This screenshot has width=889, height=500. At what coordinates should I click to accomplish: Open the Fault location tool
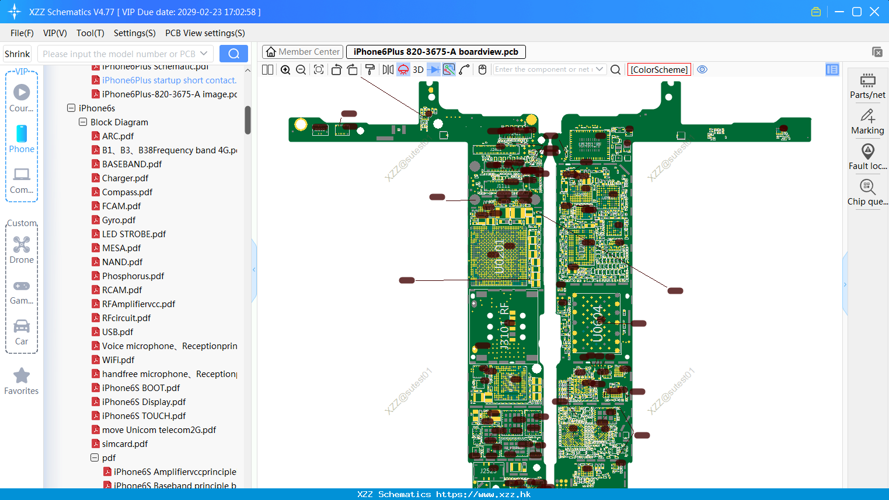[867, 157]
